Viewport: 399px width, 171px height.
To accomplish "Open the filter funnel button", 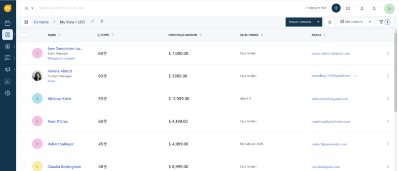I will (x=385, y=22).
